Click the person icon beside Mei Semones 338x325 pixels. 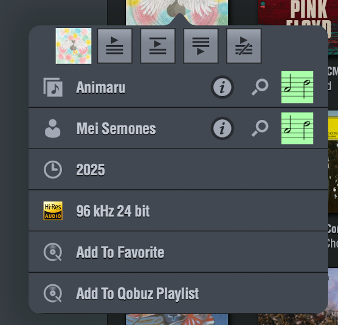click(53, 128)
